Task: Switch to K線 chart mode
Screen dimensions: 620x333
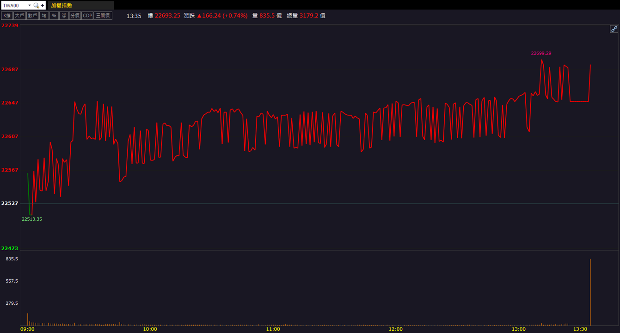Action: tap(7, 16)
